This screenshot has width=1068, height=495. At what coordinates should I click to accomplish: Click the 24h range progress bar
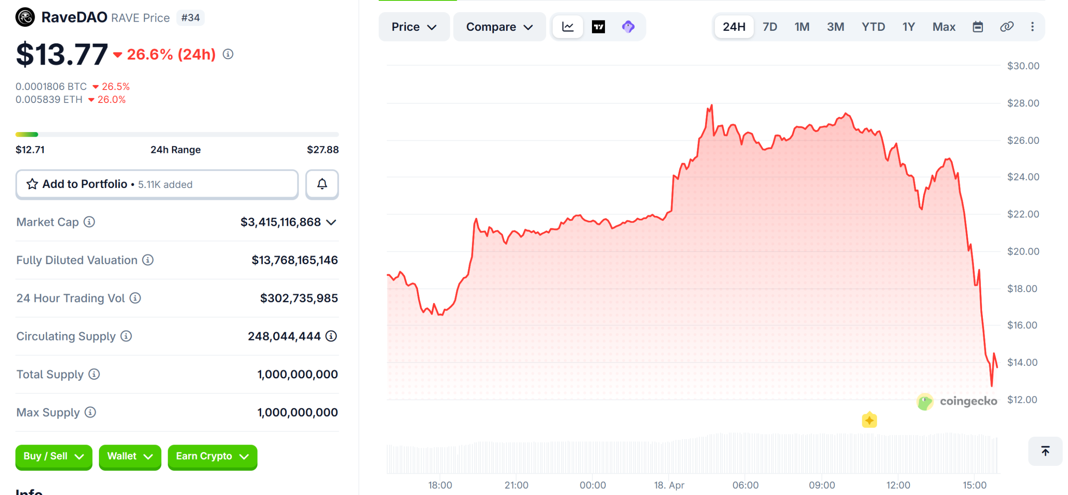177,134
